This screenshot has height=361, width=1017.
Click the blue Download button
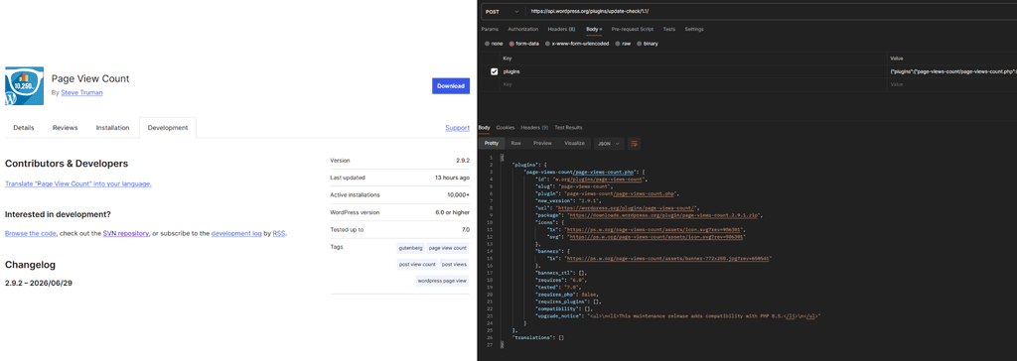(x=451, y=86)
